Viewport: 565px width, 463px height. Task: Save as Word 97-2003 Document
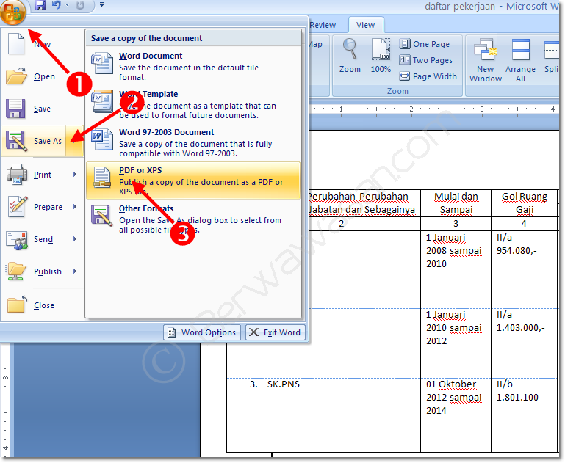(x=193, y=142)
